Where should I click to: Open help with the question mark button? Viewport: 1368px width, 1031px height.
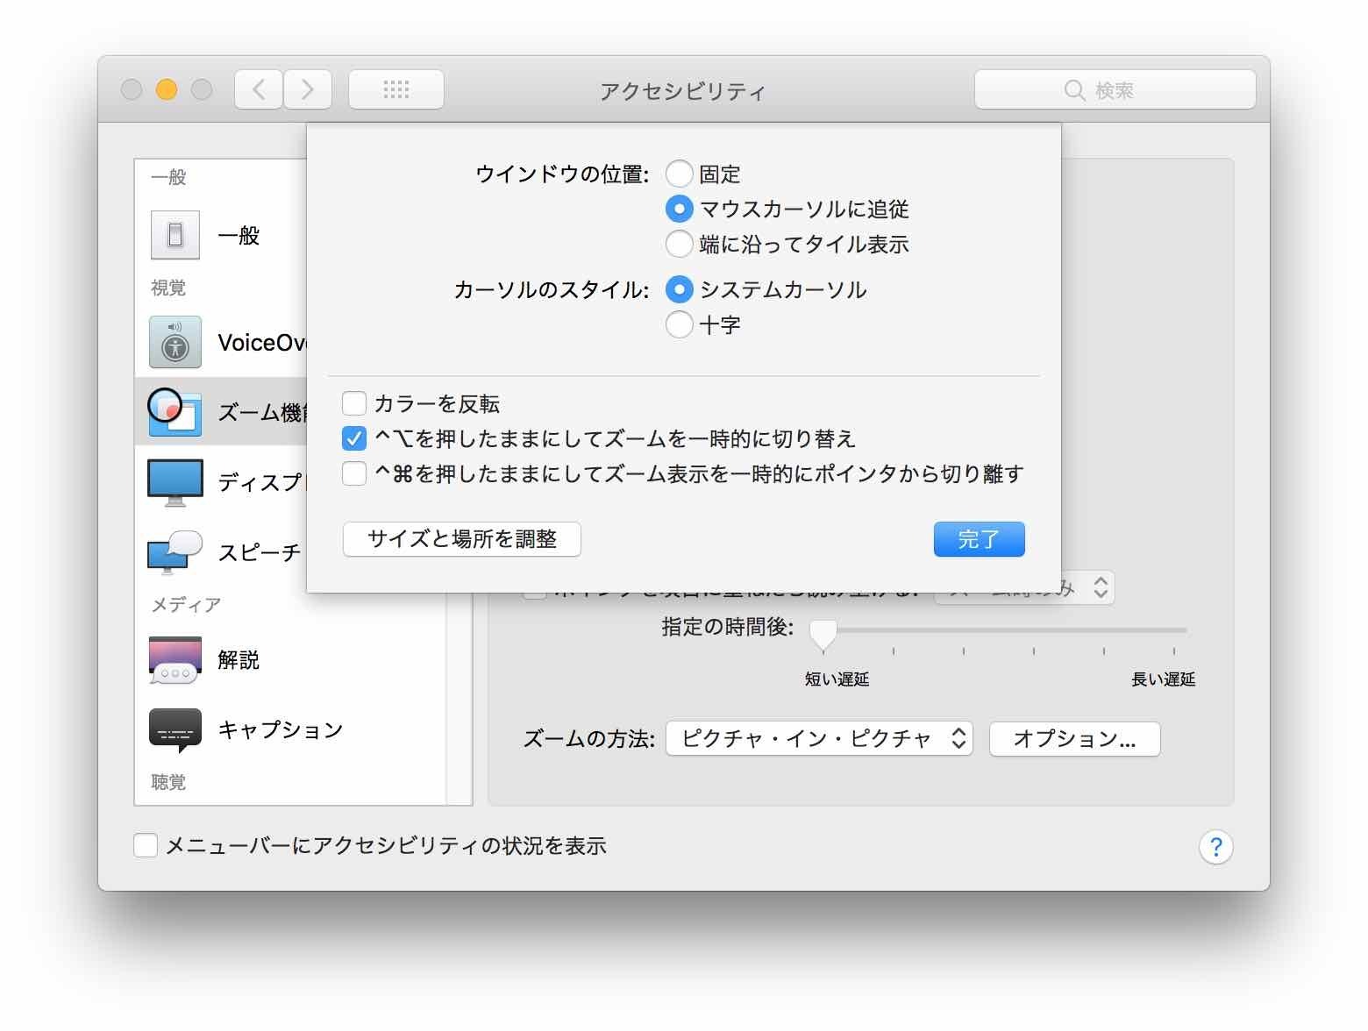[1215, 847]
